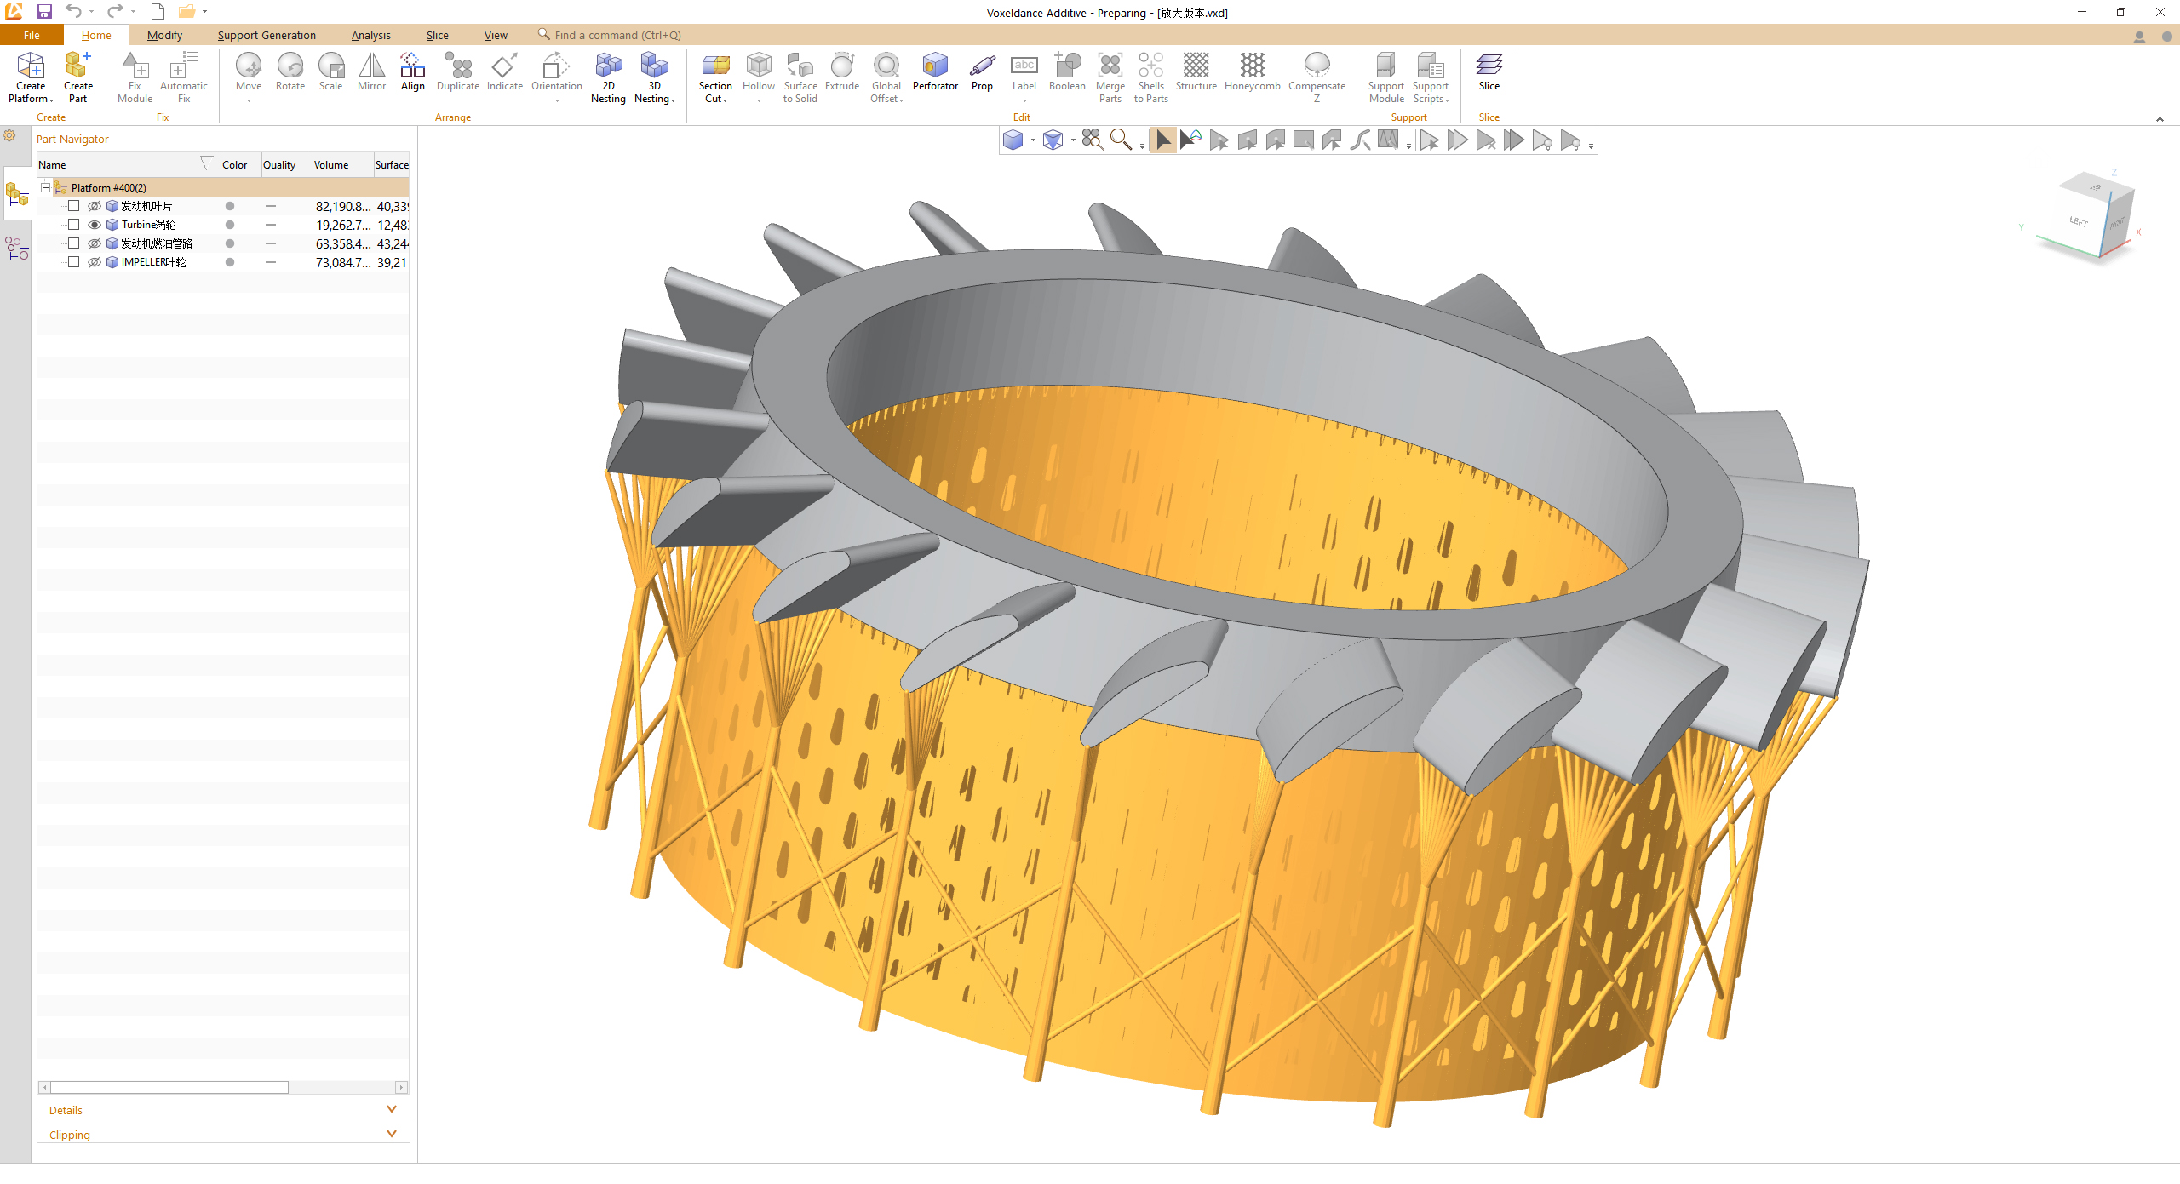2180x1184 pixels.
Task: Open the Support Generation tab
Action: pyautogui.click(x=267, y=35)
